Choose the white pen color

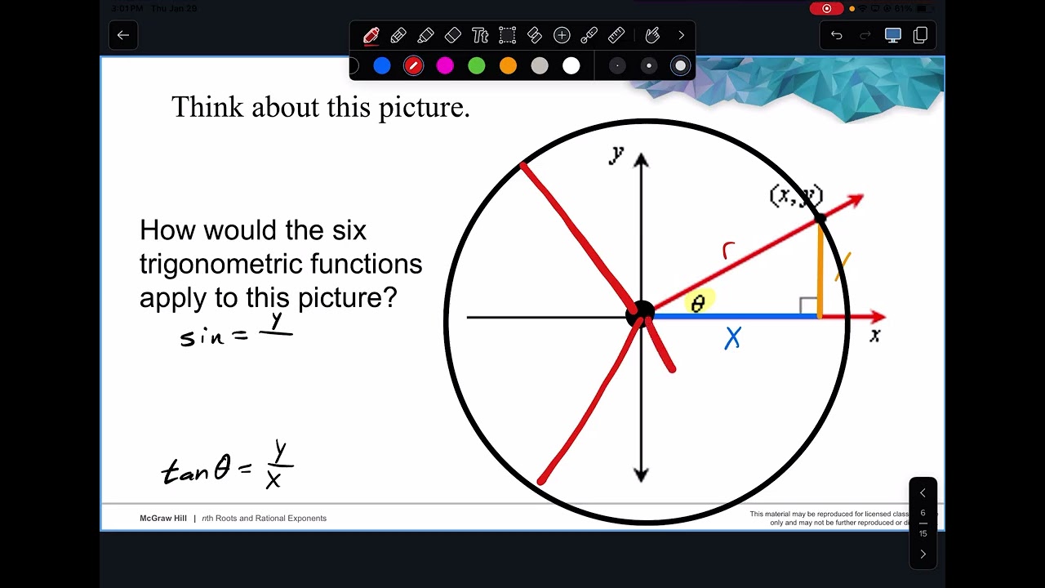(571, 66)
